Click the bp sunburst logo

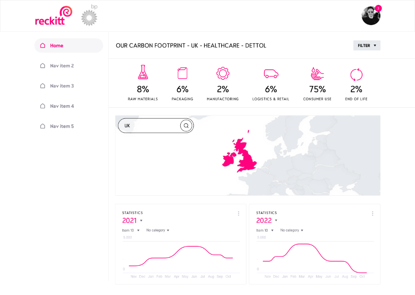point(89,17)
